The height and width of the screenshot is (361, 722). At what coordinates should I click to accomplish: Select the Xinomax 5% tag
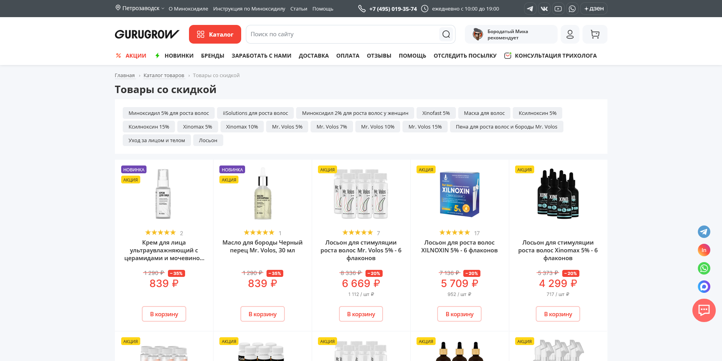tap(198, 127)
